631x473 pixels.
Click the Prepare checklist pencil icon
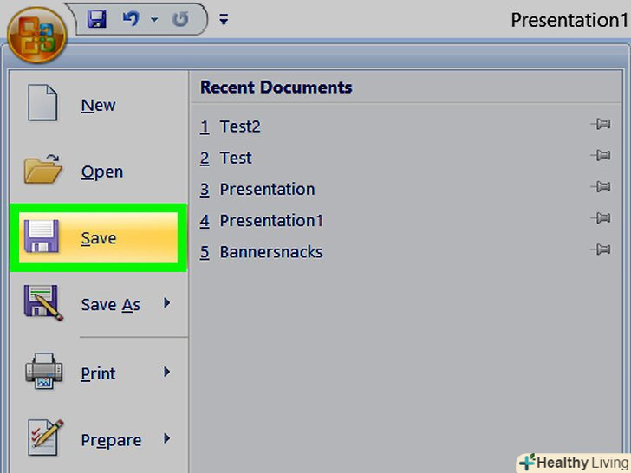pos(42,439)
